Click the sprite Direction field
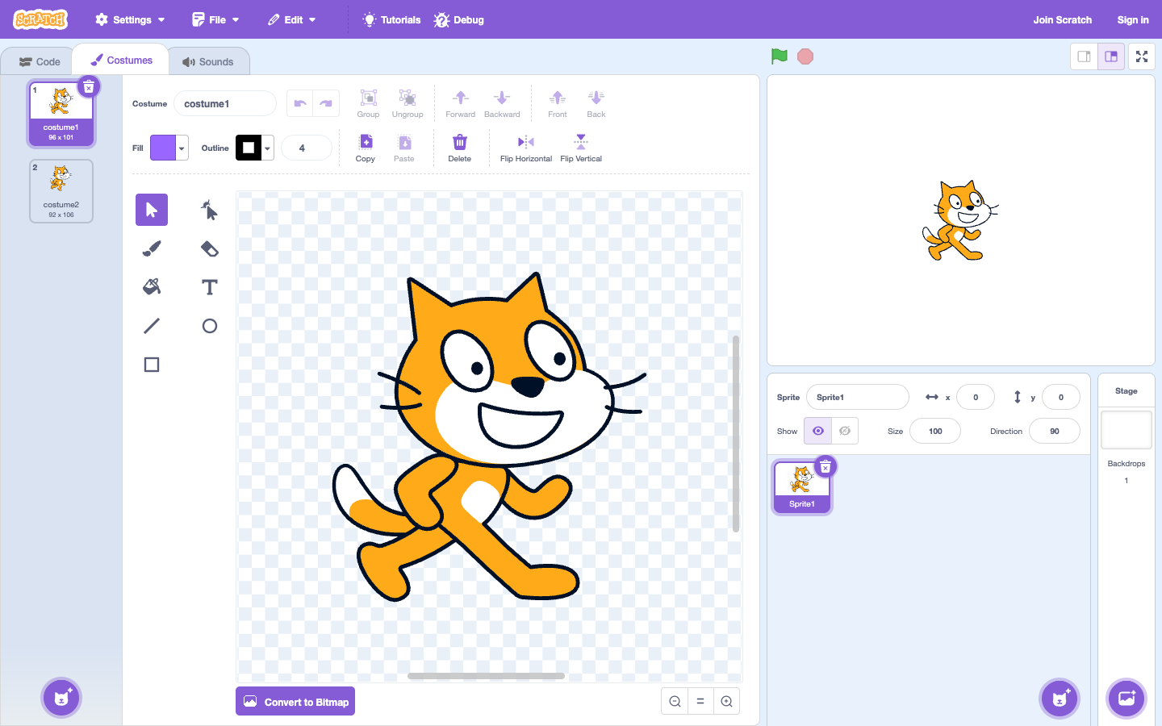This screenshot has width=1162, height=726. [1055, 431]
